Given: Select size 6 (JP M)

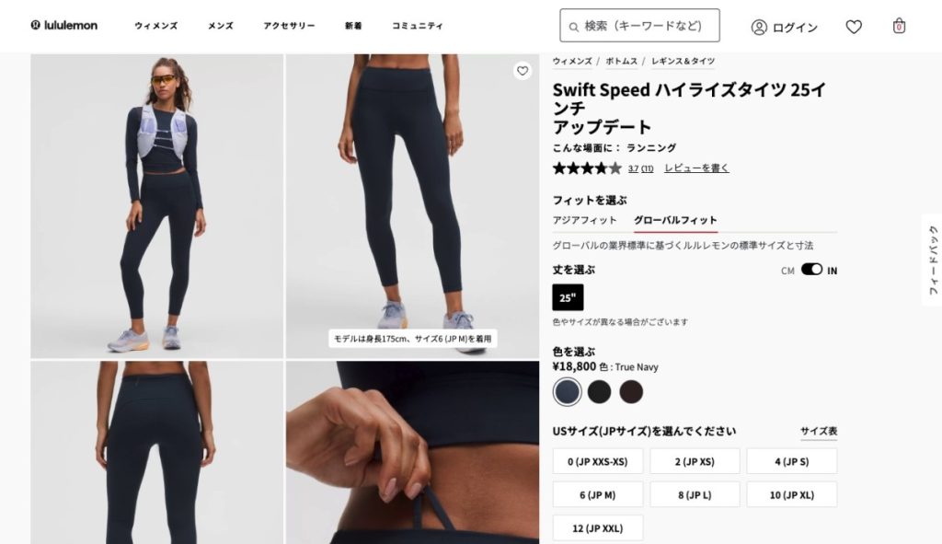Looking at the screenshot, I should click(x=598, y=494).
